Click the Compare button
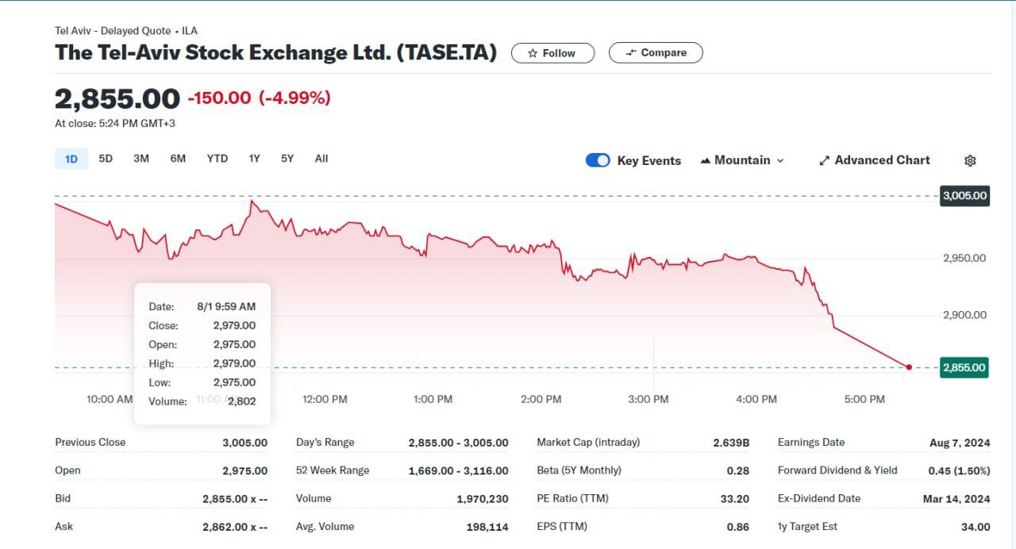The image size is (1016, 549). (656, 53)
